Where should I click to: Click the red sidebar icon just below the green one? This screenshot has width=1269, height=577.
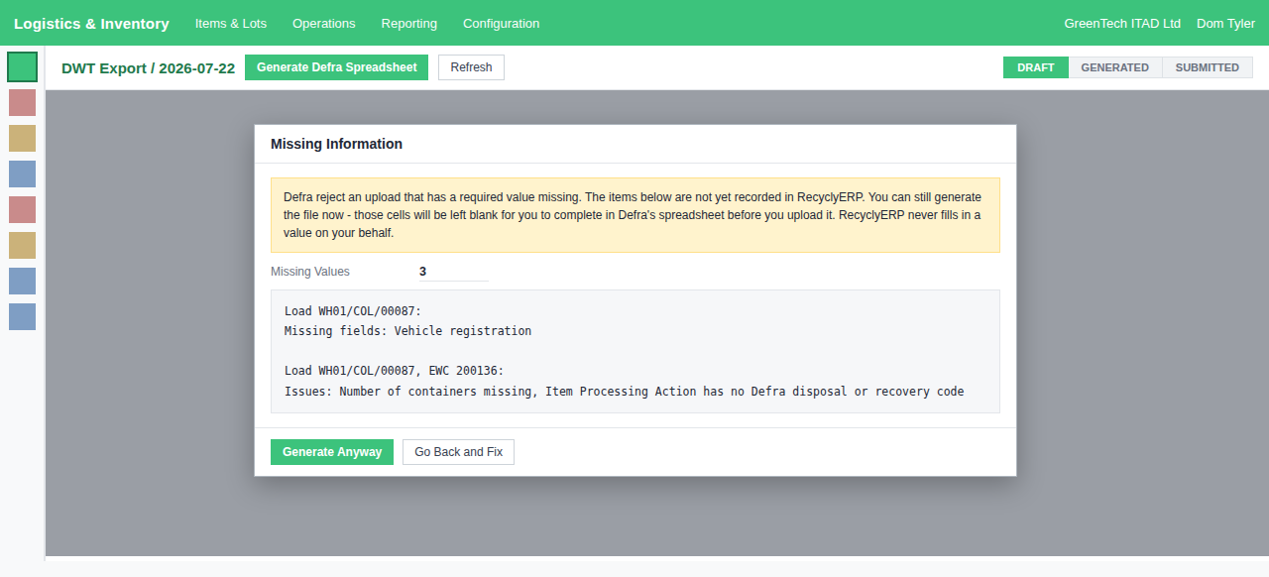[22, 102]
